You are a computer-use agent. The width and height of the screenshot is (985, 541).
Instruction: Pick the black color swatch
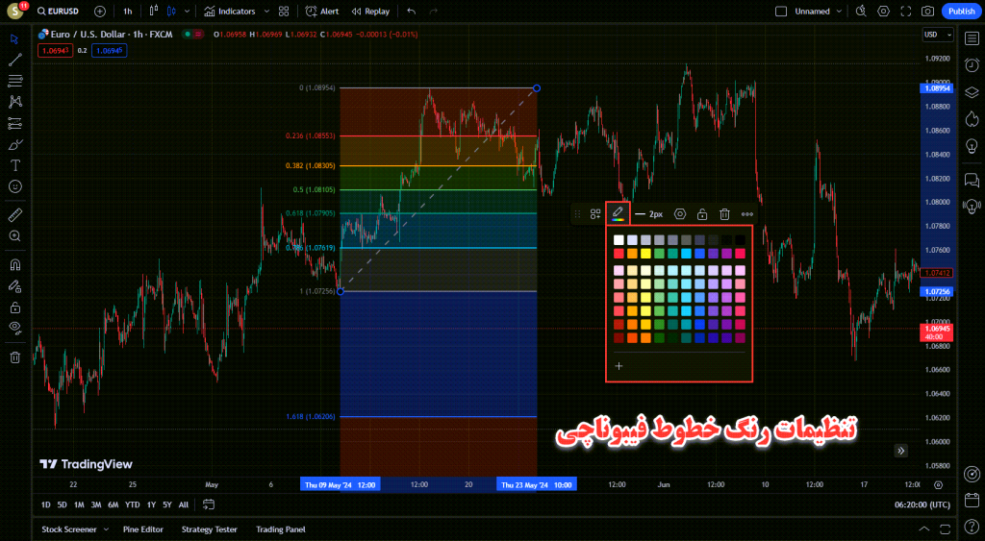coord(740,239)
